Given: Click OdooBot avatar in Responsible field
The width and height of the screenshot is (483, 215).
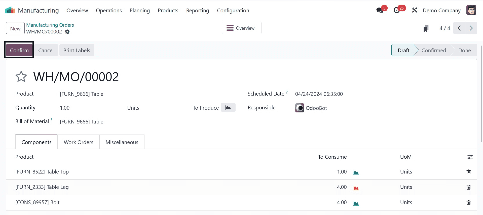Looking at the screenshot, I should pyautogui.click(x=300, y=108).
